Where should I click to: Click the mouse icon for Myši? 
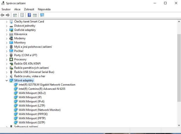pyautogui.click(x=11, y=47)
